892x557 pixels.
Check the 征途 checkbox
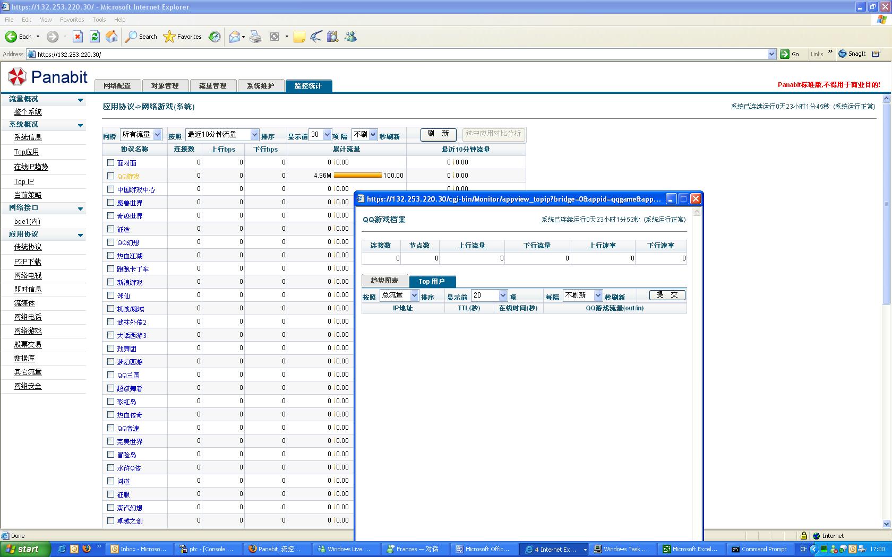click(110, 229)
